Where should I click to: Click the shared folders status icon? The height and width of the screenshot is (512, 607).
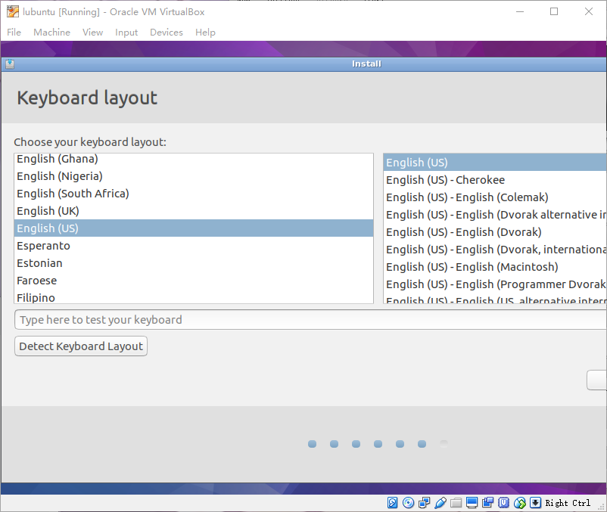click(x=456, y=503)
